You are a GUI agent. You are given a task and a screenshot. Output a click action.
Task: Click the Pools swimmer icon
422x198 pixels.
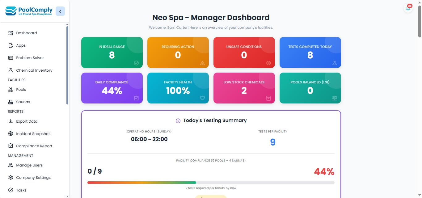tap(11, 90)
